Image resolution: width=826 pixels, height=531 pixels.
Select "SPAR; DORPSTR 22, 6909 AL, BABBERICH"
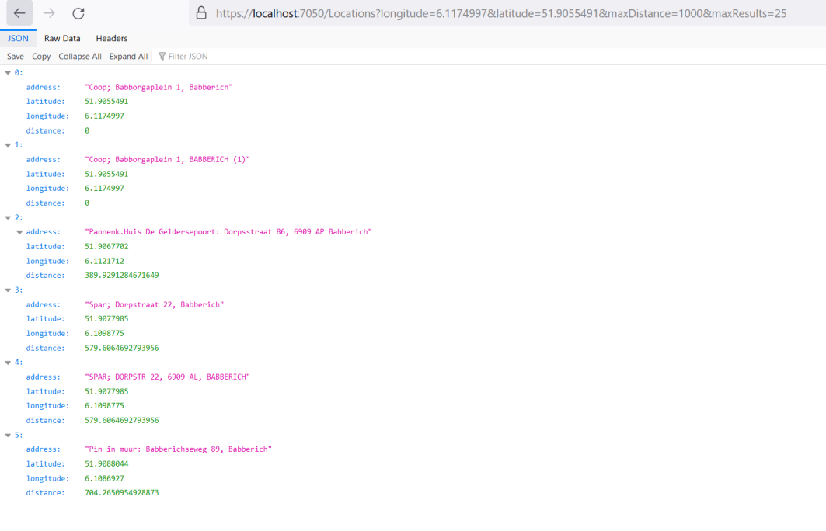point(168,377)
